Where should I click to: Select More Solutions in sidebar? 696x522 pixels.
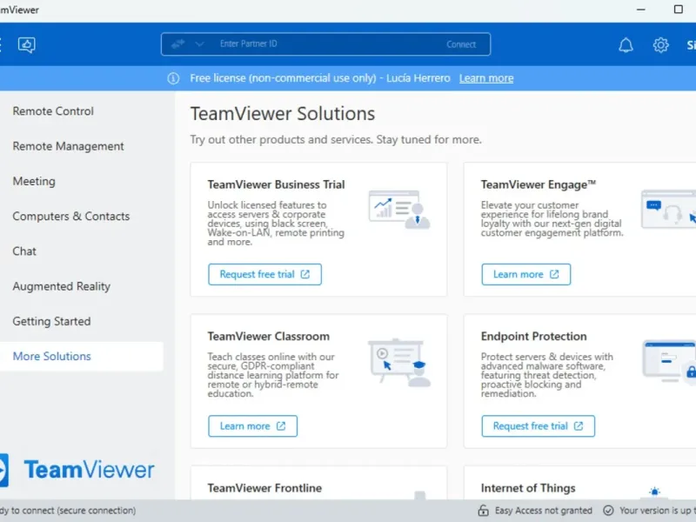tap(82, 356)
